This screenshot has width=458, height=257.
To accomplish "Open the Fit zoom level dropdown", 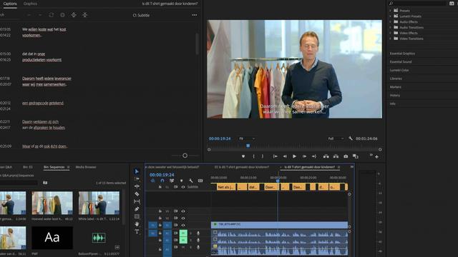I will [247, 138].
